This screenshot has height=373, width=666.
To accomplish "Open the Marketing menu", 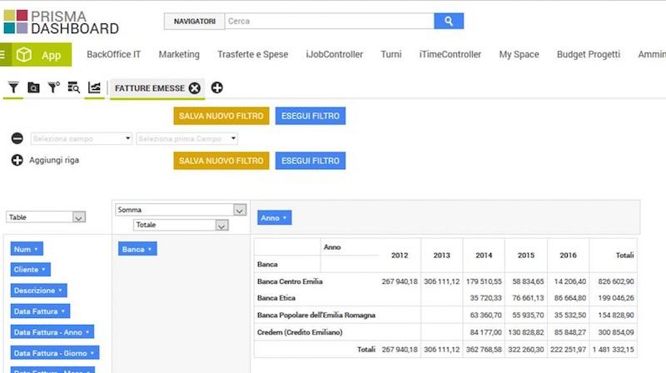I will pyautogui.click(x=179, y=54).
